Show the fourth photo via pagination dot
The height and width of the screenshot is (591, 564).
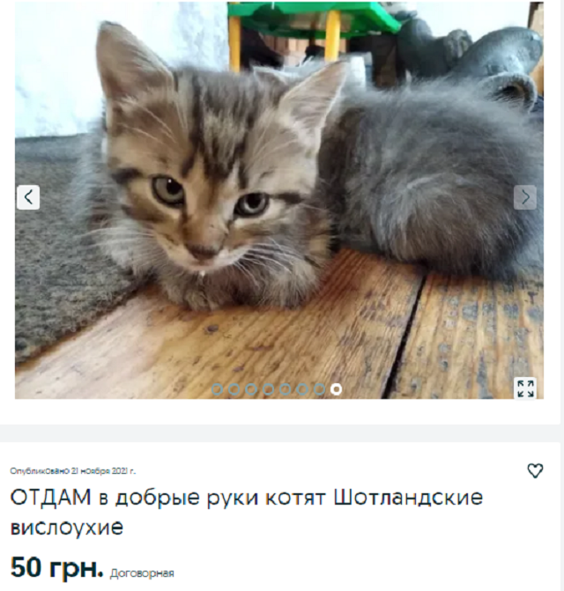tap(268, 389)
